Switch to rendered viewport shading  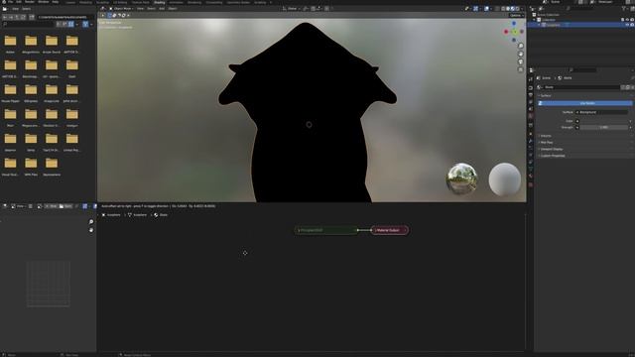click(517, 9)
